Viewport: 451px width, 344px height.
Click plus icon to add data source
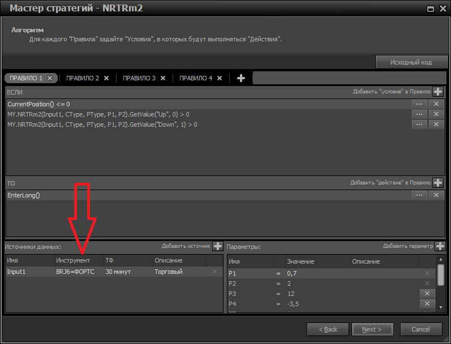coord(218,246)
